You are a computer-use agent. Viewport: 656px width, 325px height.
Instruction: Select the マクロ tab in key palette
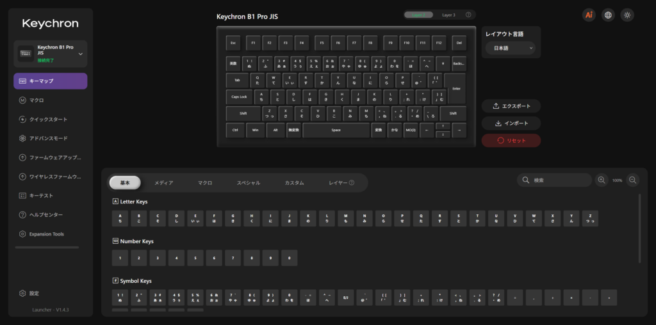[205, 182]
